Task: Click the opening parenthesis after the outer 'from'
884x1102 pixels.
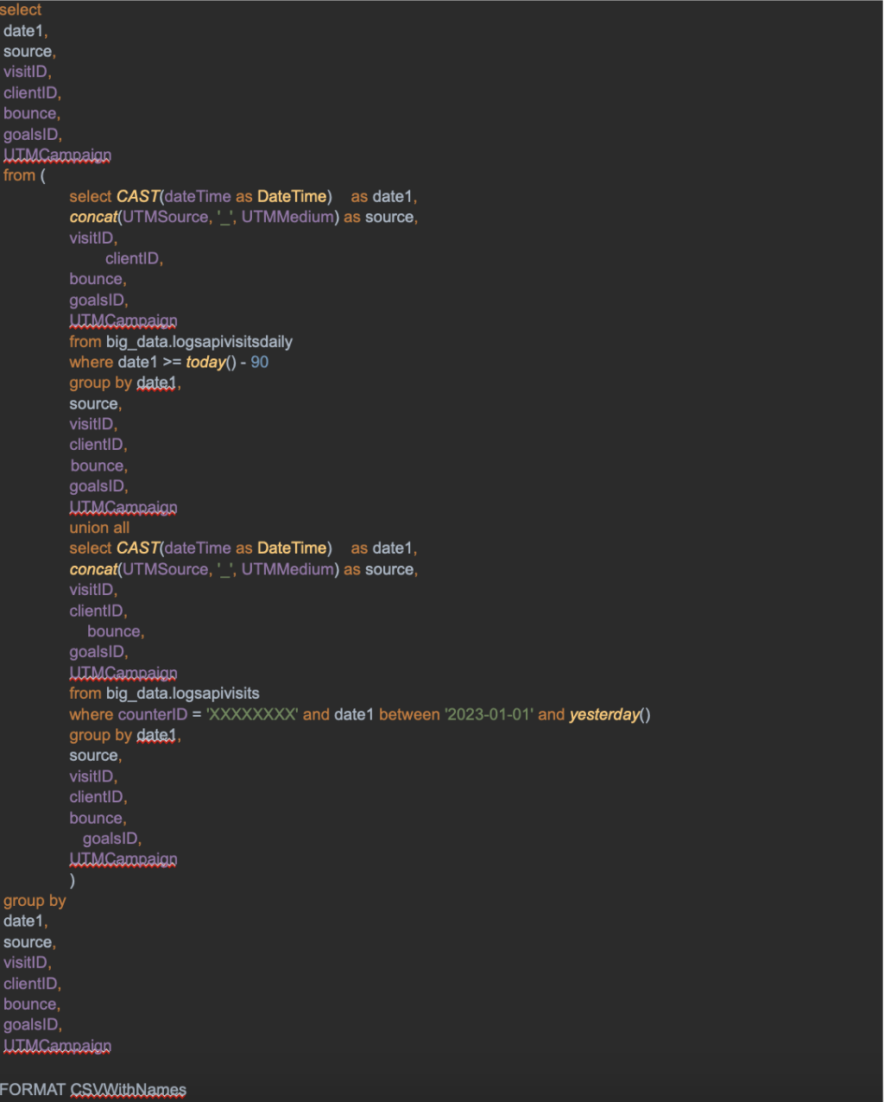Action: tap(42, 175)
